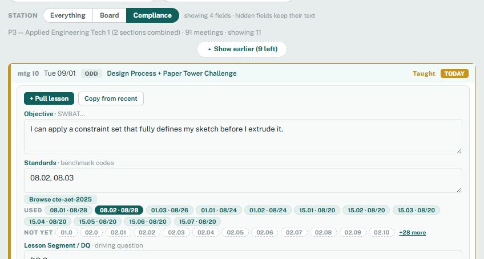Screen dimensions: 484x259
Task: Toggle used standard chip 01.01 · 08/24
Action: 219,211
